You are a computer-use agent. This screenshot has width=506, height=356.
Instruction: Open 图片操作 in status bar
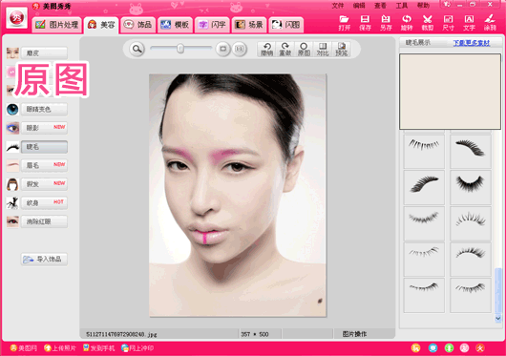(354, 334)
